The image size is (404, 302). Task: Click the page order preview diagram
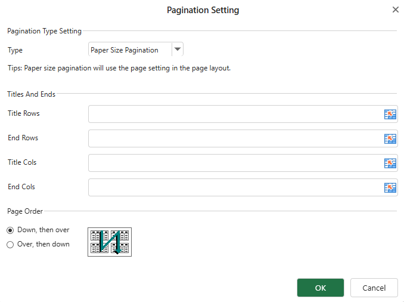point(110,242)
